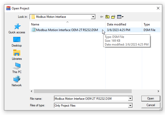Expand the File name dropdown arrow
This screenshot has height=115, width=165.
click(130, 98)
